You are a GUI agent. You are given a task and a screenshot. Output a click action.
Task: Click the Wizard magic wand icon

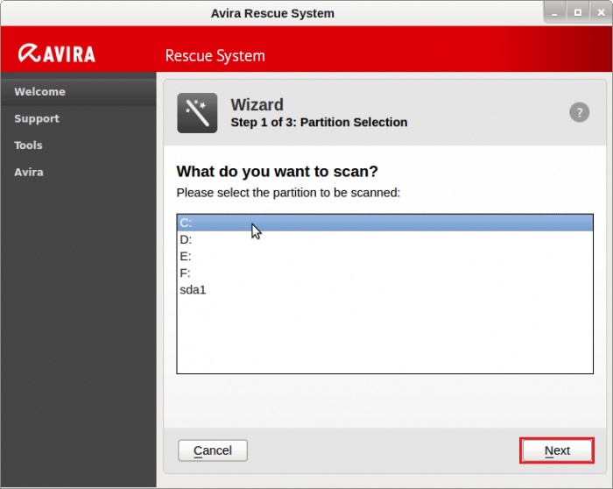coord(197,113)
